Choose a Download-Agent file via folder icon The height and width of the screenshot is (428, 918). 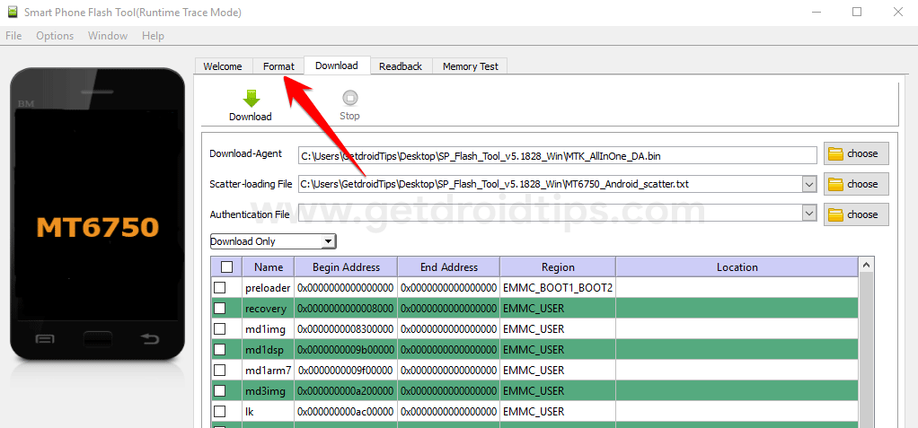click(x=835, y=153)
